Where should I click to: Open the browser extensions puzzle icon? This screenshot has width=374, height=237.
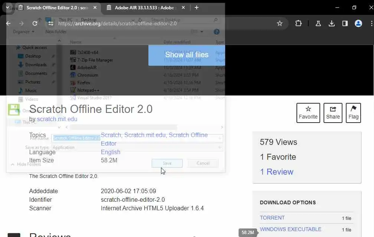pyautogui.click(x=298, y=23)
